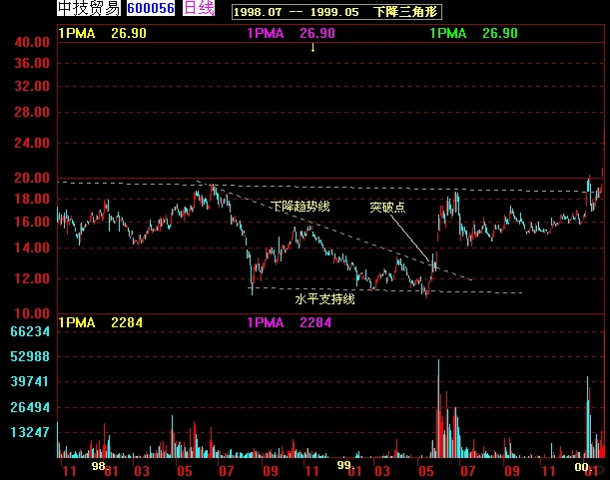The image size is (610, 480).
Task: Click the 20.00 price axis label
Action: pos(32,178)
